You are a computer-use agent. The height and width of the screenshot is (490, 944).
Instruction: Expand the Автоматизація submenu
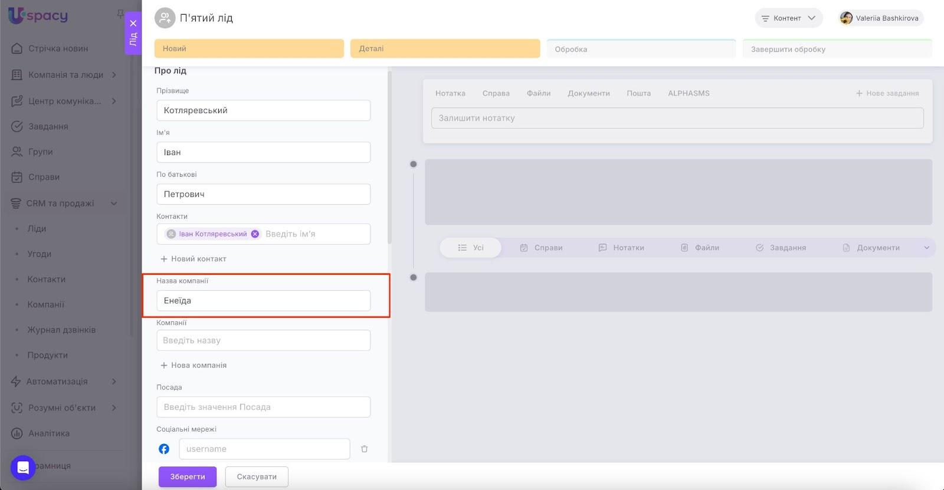tap(113, 382)
